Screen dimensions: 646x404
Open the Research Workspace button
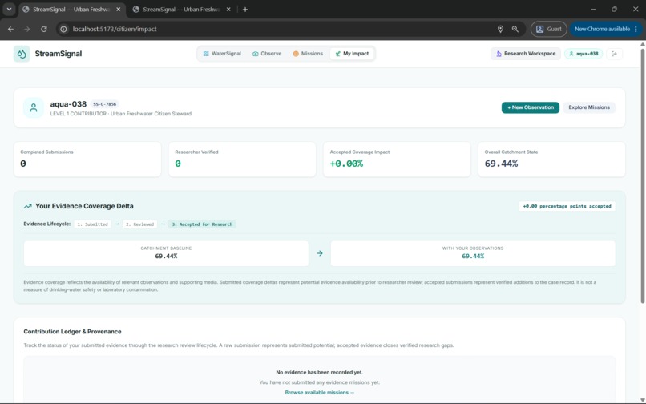525,54
